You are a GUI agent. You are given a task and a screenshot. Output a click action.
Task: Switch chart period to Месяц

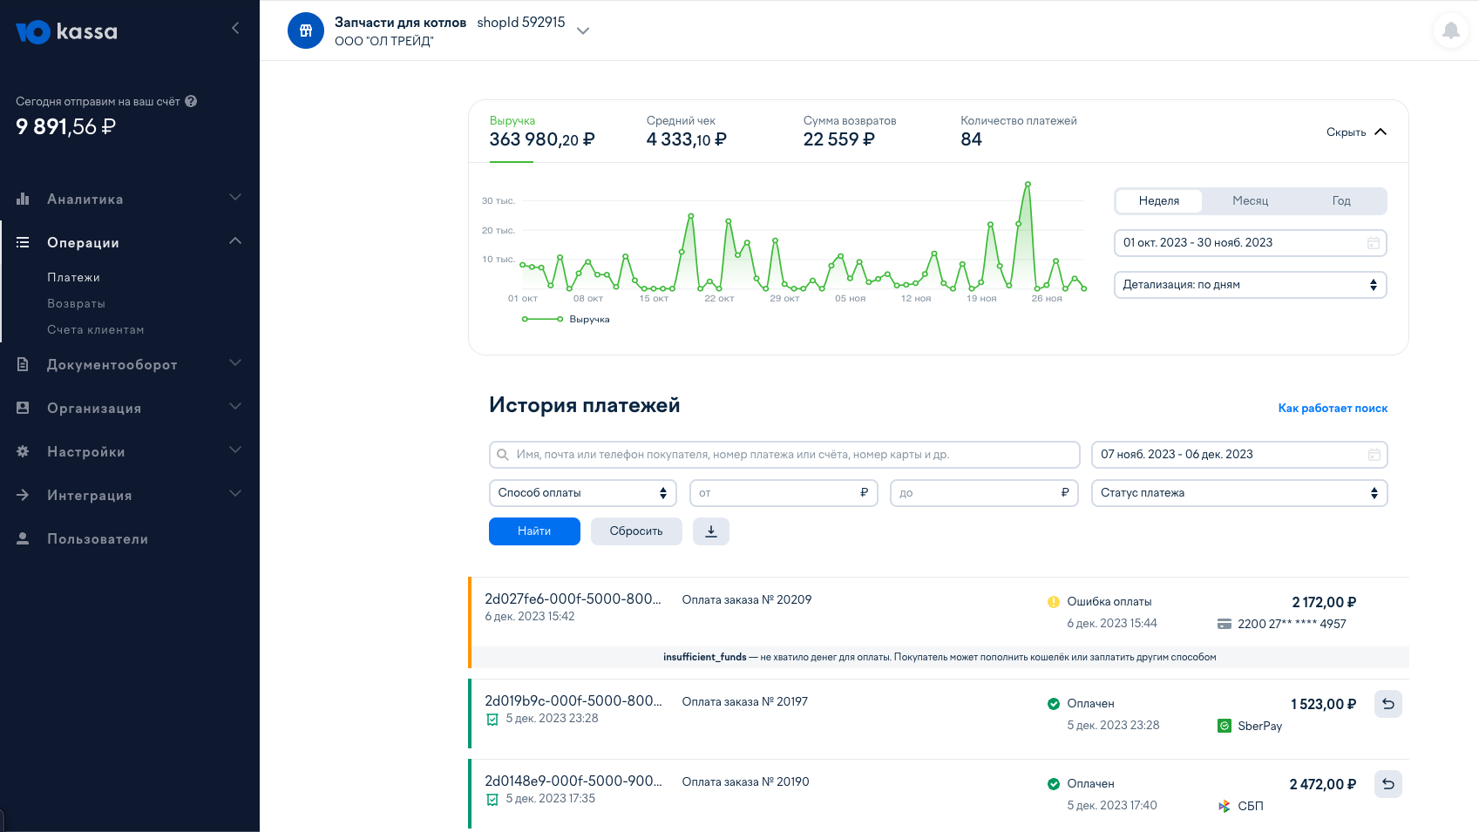click(x=1250, y=201)
